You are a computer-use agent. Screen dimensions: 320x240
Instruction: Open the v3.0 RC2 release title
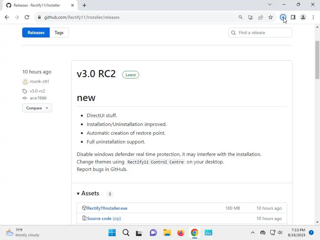pyautogui.click(x=96, y=74)
